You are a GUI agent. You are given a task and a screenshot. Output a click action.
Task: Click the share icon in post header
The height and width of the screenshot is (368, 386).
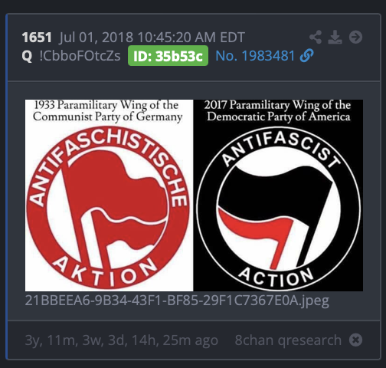(x=316, y=37)
